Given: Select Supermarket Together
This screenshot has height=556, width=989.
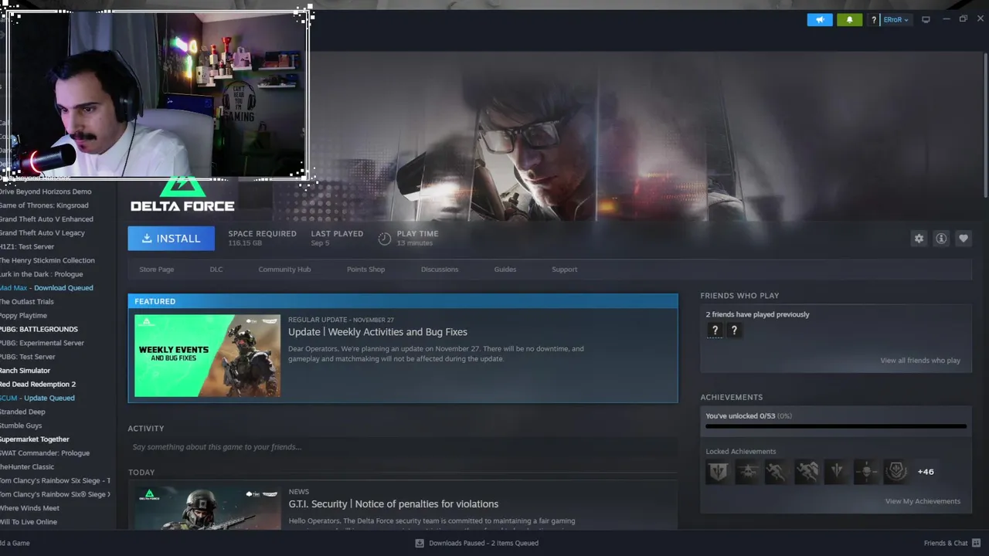Looking at the screenshot, I should pyautogui.click(x=34, y=439).
